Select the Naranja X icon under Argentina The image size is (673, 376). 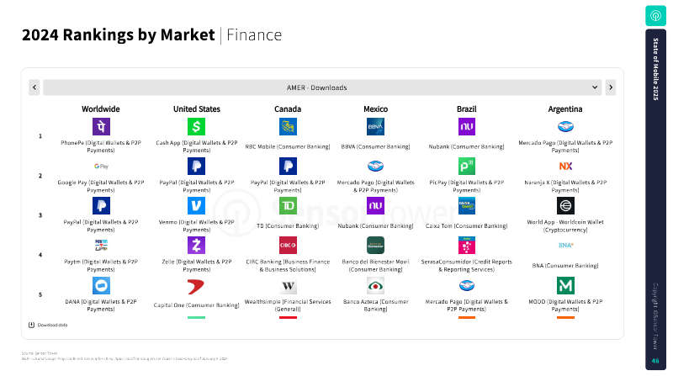click(565, 166)
